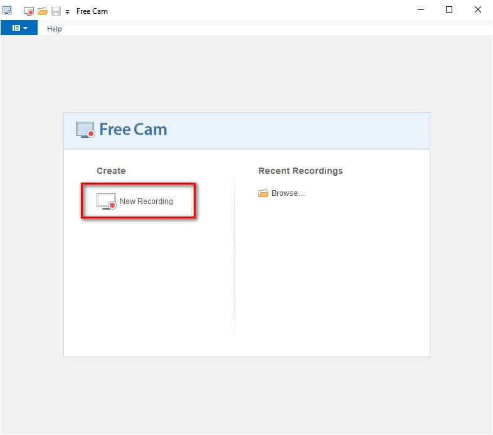This screenshot has height=435, width=493.
Task: Expand the Customize Quick Access Toolbar arrow
Action: point(67,11)
